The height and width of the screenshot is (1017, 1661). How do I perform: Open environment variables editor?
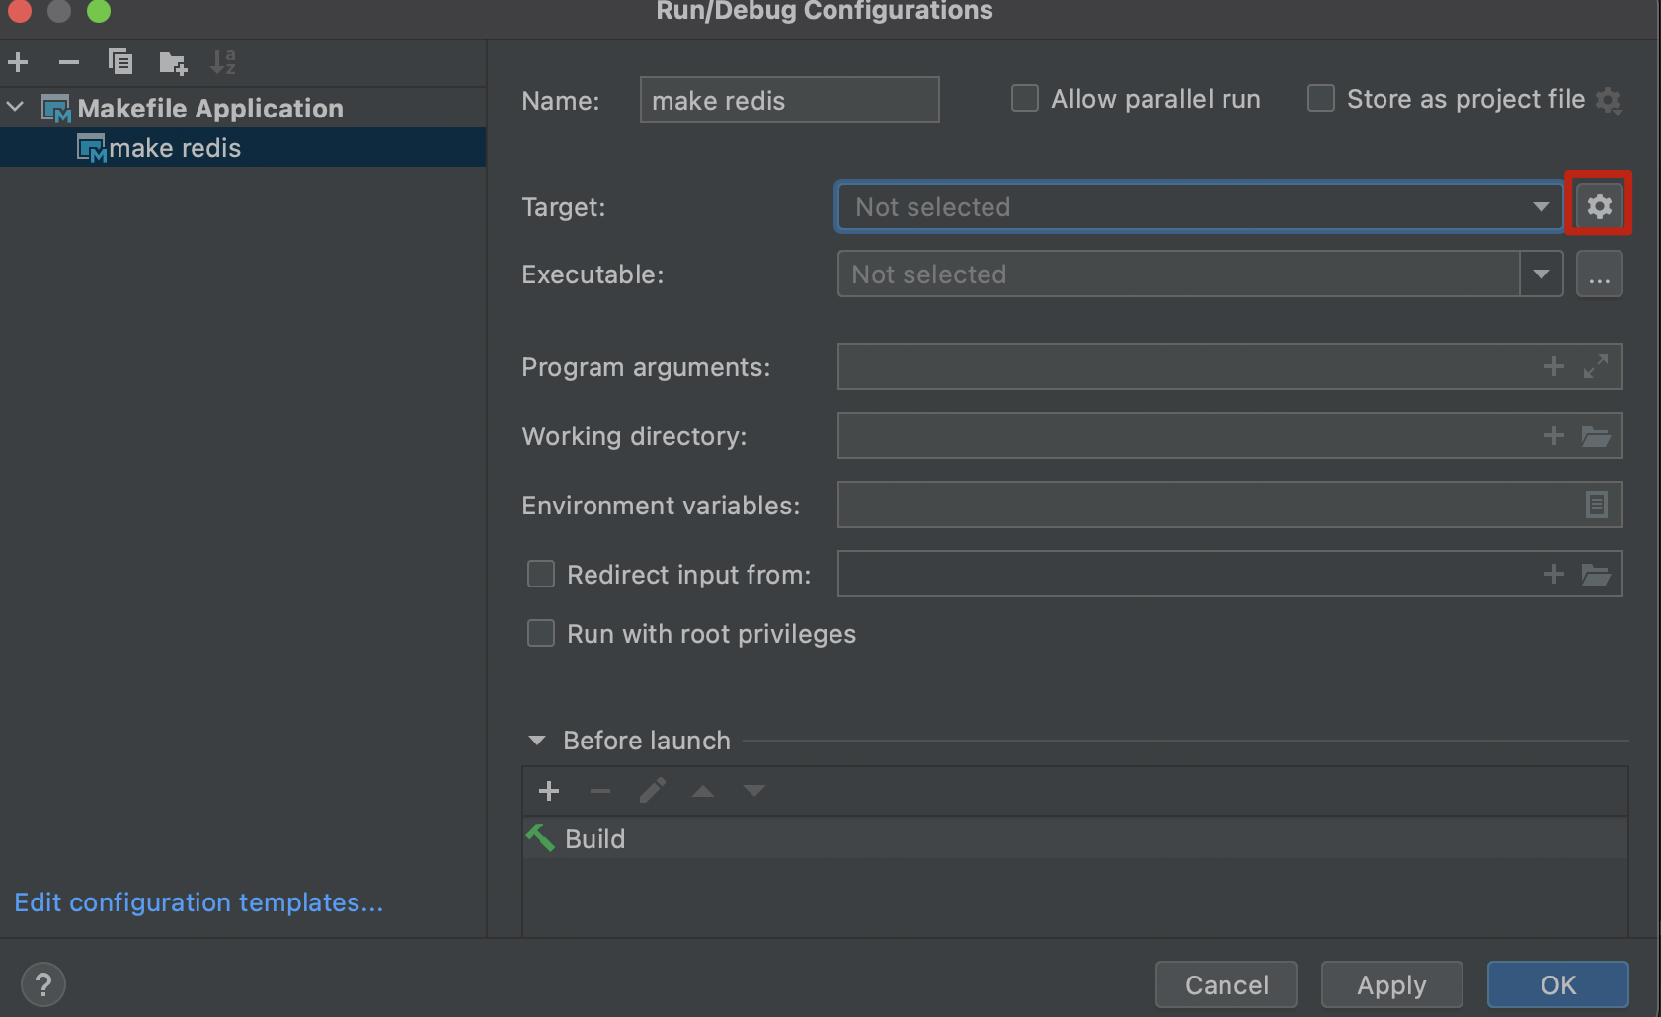click(1596, 506)
